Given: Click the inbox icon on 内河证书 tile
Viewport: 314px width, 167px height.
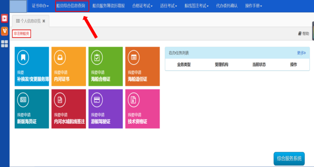Looking at the screenshot, I should [x=60, y=57].
